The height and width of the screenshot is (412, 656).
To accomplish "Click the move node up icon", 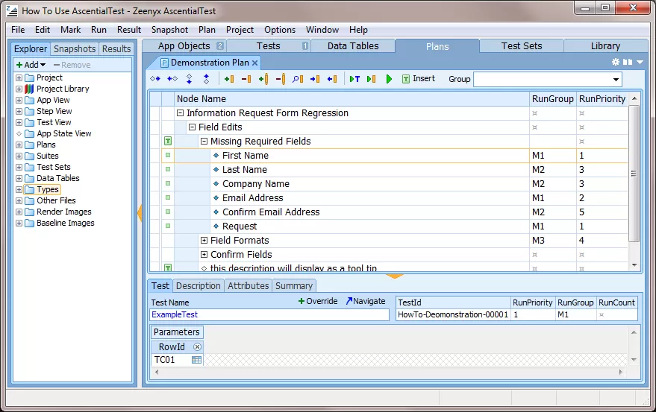I will (206, 78).
